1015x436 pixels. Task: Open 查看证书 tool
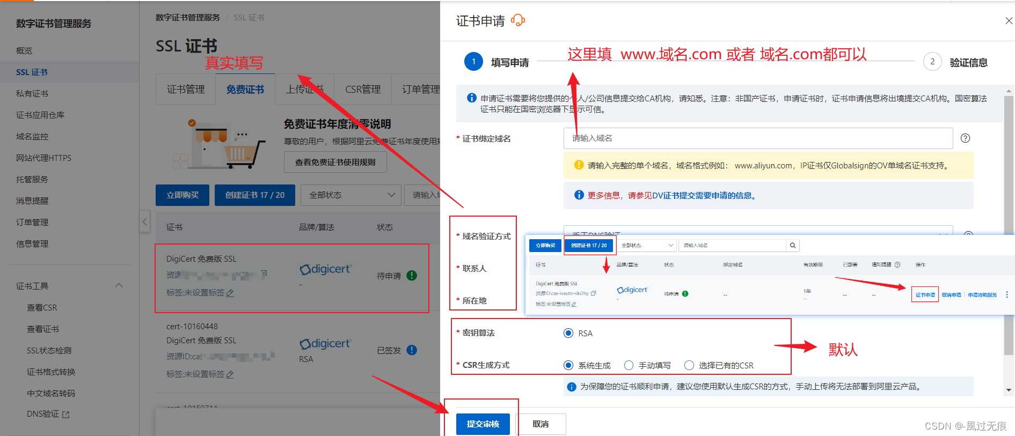(43, 329)
